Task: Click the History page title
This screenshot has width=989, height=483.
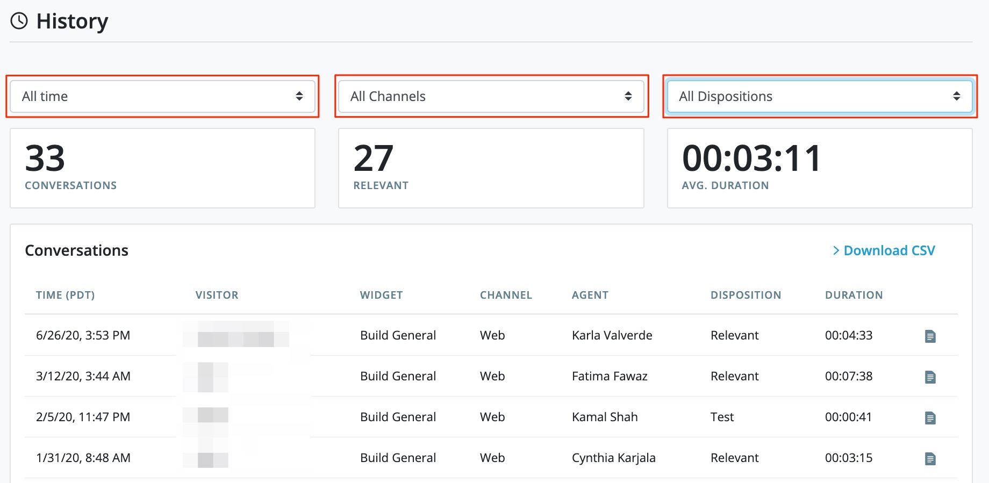Action: pos(72,21)
